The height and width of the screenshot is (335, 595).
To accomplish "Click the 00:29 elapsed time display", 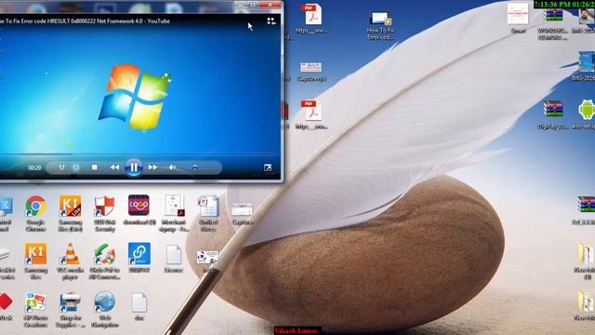I will pos(34,167).
